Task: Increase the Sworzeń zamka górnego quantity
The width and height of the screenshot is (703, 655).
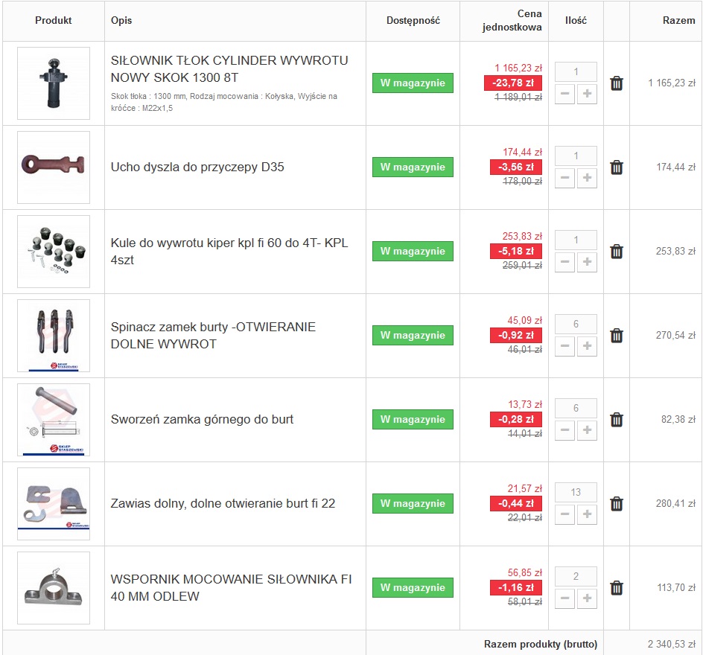Action: click(587, 430)
